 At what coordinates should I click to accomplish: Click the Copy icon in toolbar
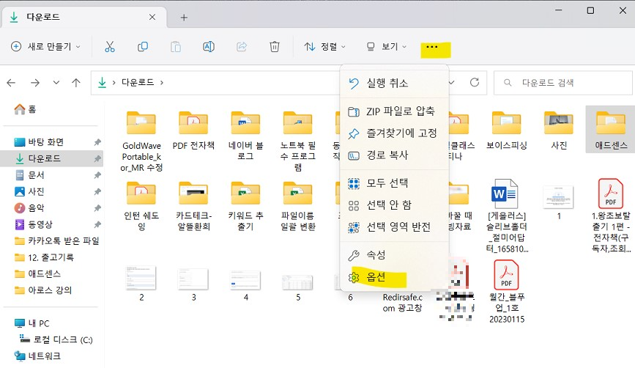(143, 47)
